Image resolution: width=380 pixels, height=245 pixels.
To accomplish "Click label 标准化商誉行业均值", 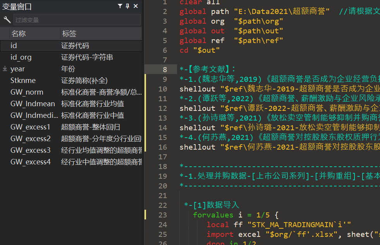I will [x=93, y=104].
